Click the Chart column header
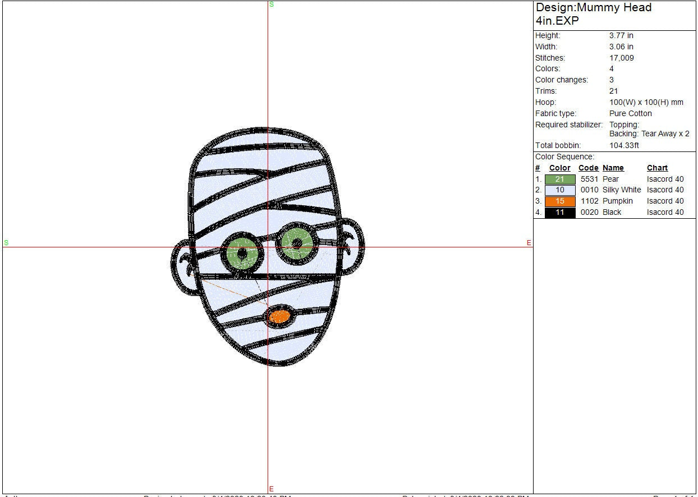The image size is (698, 497). point(657,168)
